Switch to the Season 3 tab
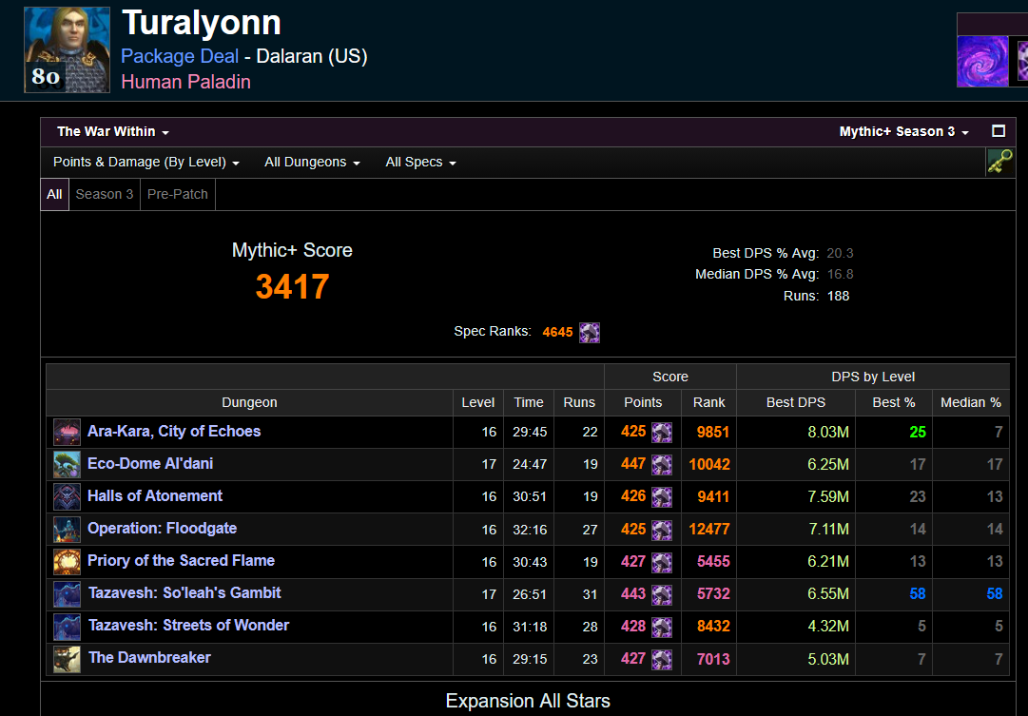This screenshot has height=716, width=1028. point(105,194)
